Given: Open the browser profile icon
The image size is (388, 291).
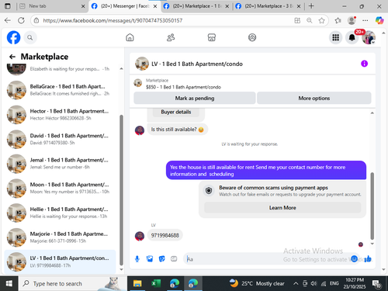Looking at the screenshot, I should (352, 20).
